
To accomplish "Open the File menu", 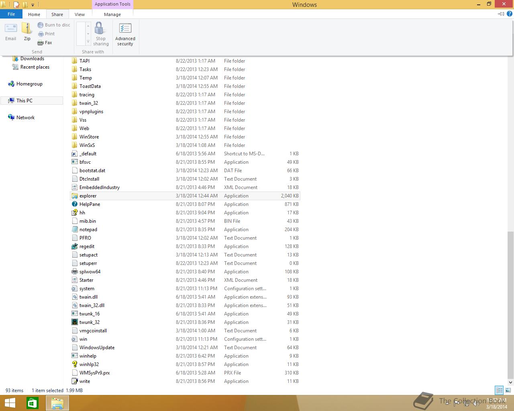I will tap(11, 14).
